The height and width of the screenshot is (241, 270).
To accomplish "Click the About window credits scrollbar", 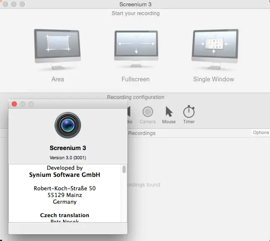I will 124,169.
